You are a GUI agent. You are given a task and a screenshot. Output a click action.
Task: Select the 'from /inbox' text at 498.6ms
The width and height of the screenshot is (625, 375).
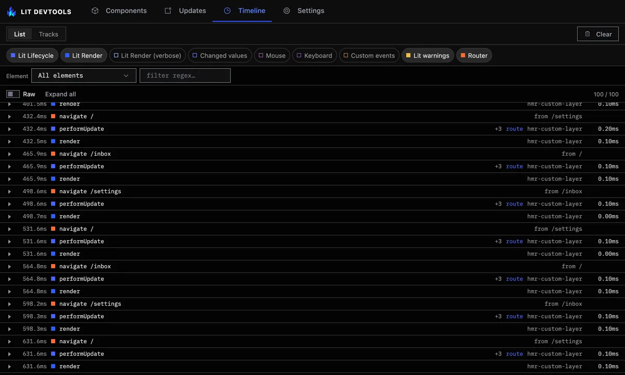pyautogui.click(x=563, y=192)
